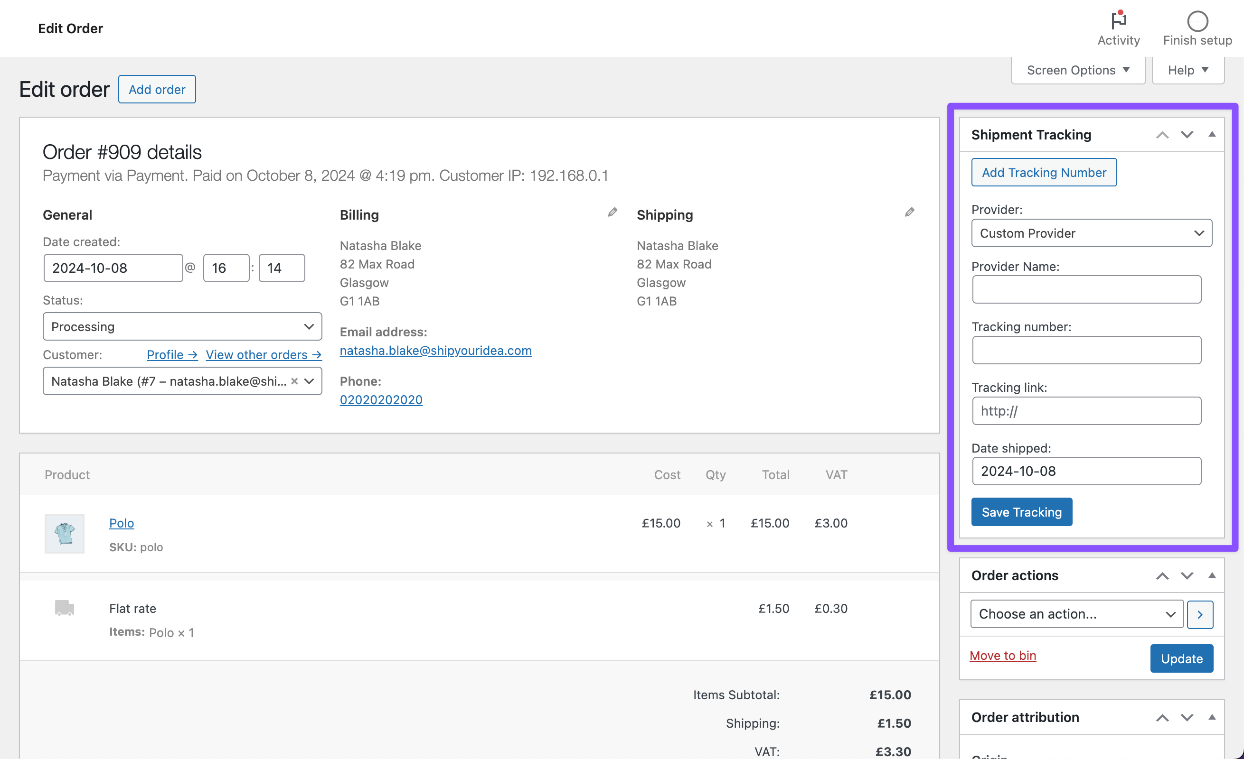This screenshot has width=1244, height=759.
Task: Open the Activity notifications panel
Action: pos(1118,22)
